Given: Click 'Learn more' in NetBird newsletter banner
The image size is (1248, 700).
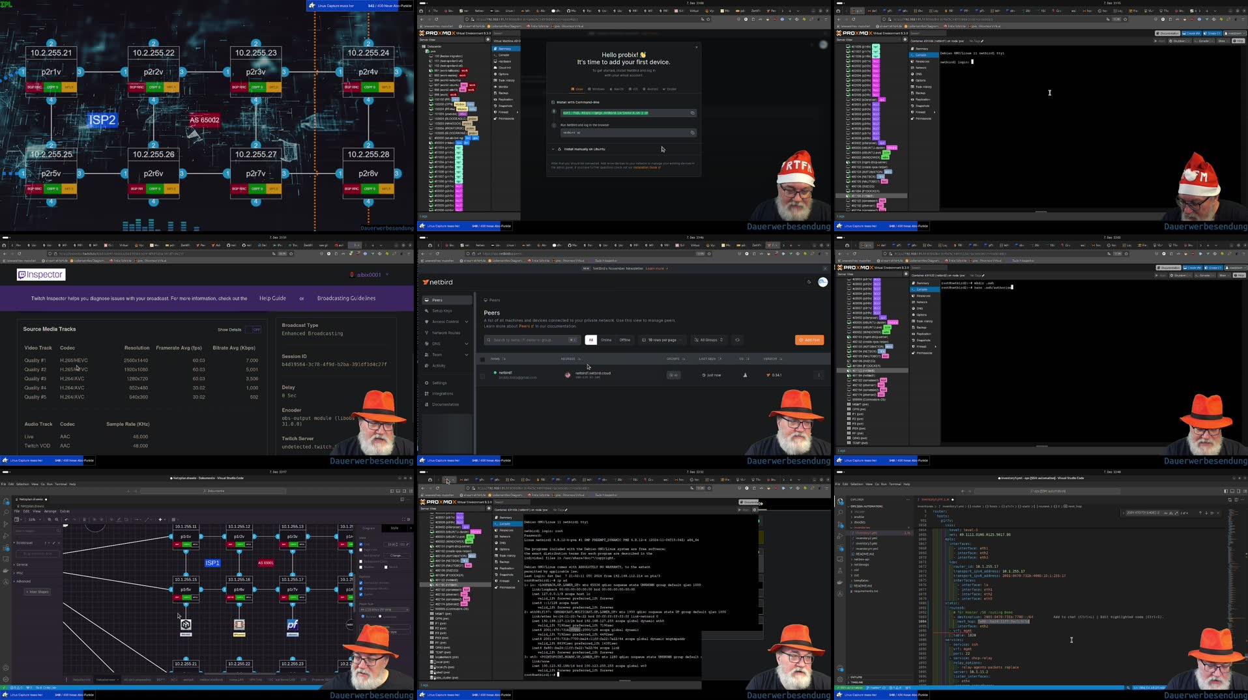Looking at the screenshot, I should pyautogui.click(x=656, y=268).
